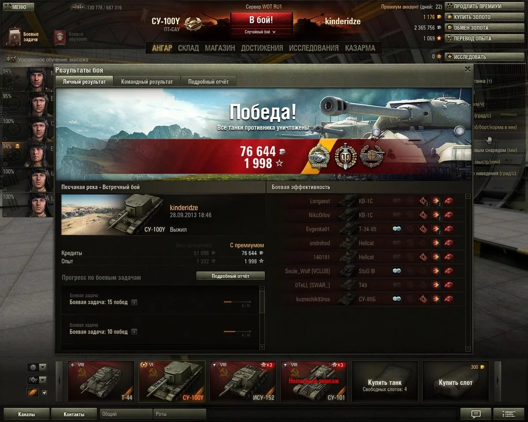Switch to the Командный результат tab
Screen dimensions: 528x422
tap(147, 82)
